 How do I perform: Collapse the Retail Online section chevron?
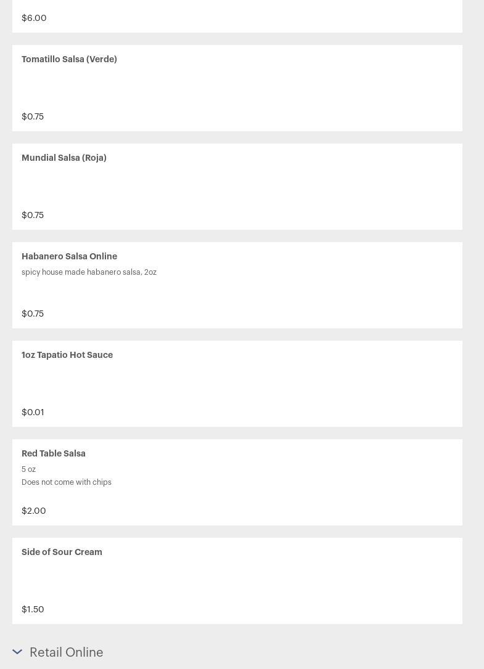tap(17, 652)
